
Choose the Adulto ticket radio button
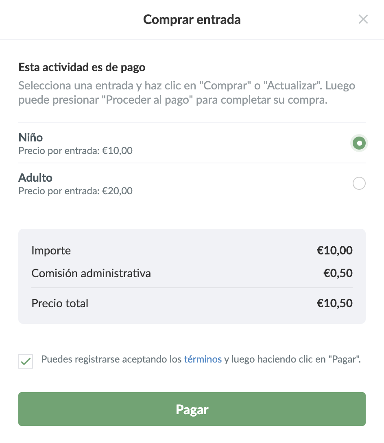pyautogui.click(x=359, y=184)
